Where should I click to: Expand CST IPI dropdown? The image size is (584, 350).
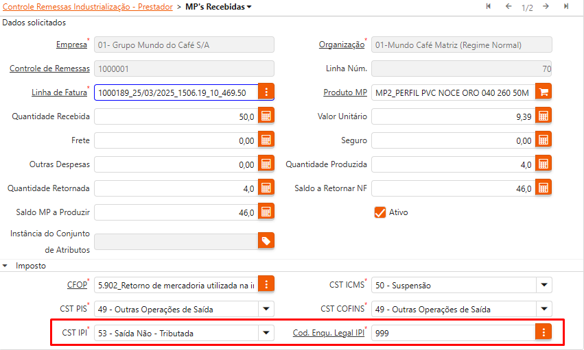266,333
